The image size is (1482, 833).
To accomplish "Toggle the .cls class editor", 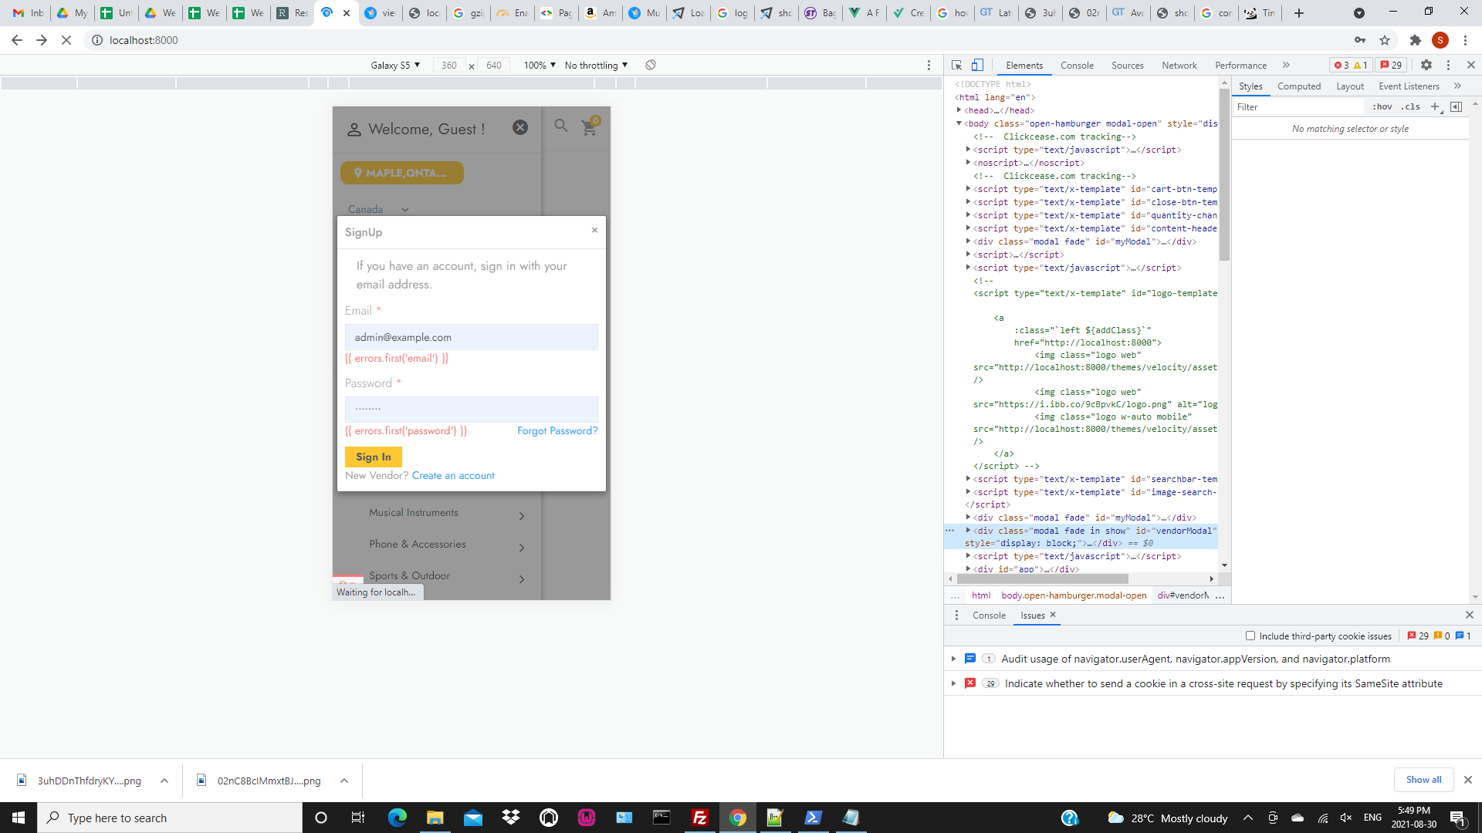I will pyautogui.click(x=1411, y=107).
